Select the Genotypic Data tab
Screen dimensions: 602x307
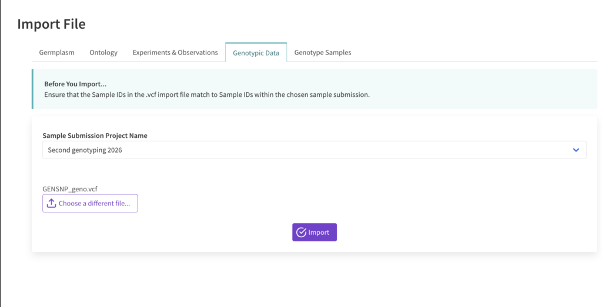click(x=256, y=53)
